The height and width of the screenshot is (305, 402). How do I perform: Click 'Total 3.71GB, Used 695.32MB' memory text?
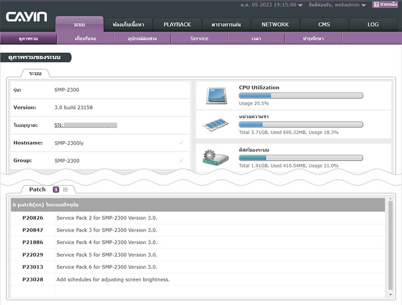[288, 132]
